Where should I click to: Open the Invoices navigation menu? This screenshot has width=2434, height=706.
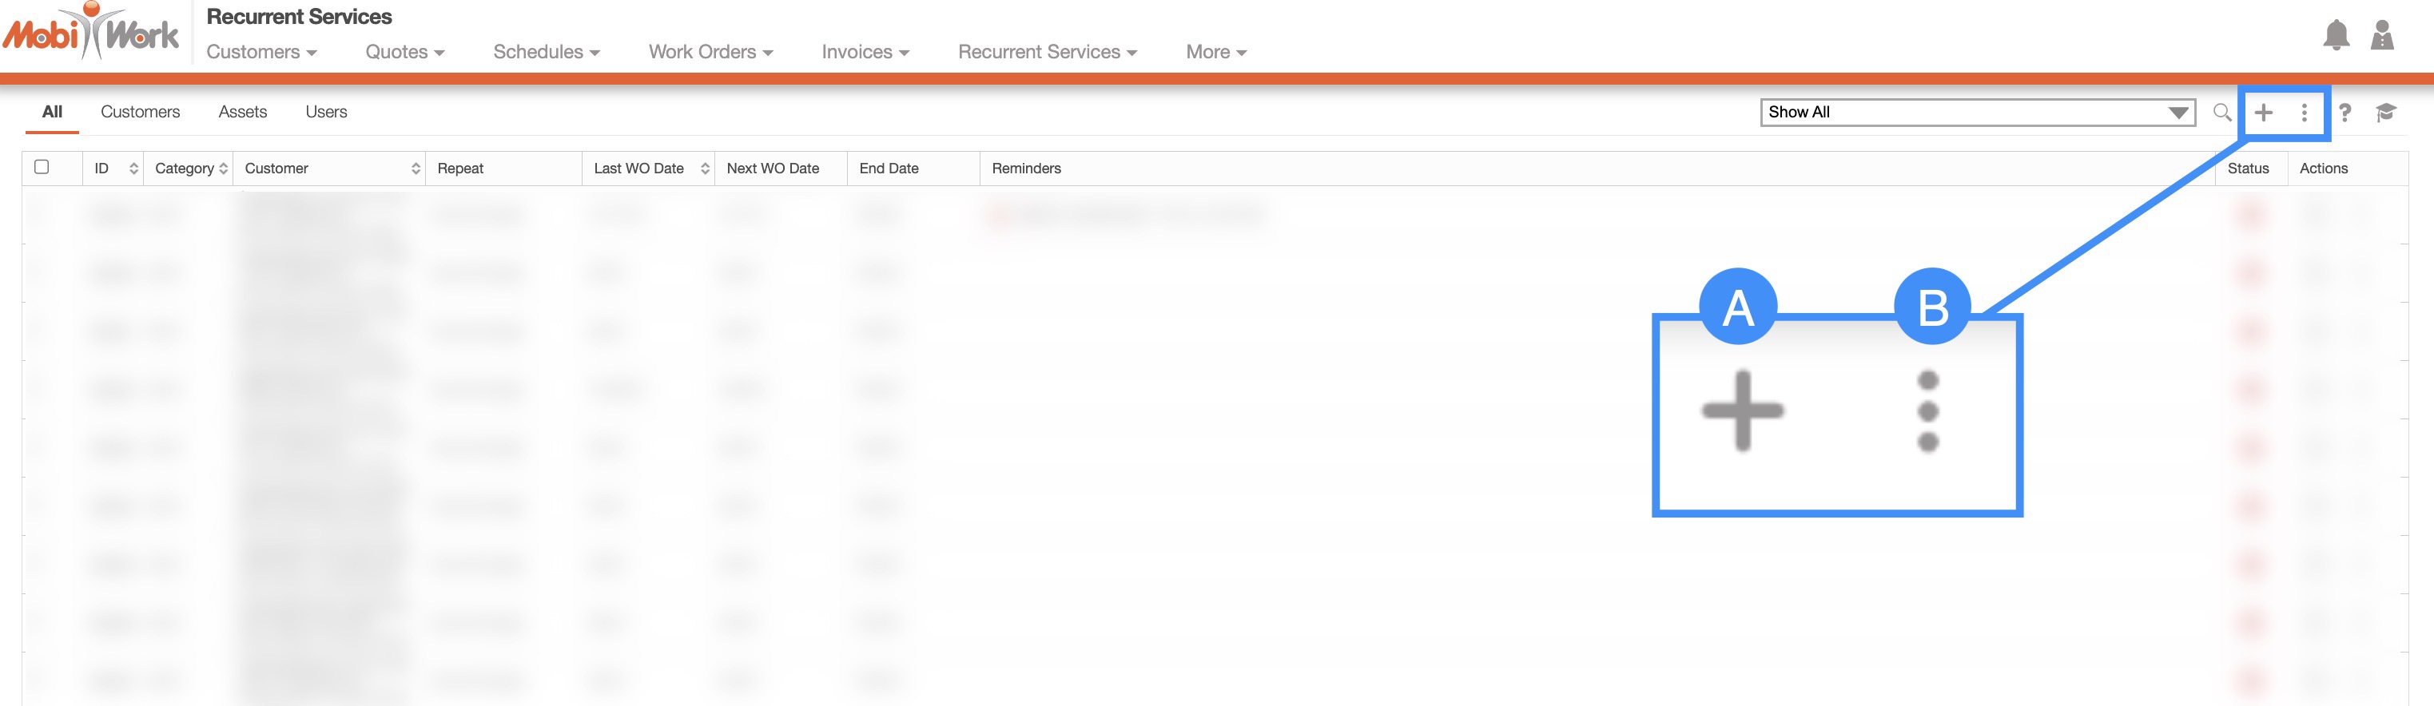click(865, 52)
